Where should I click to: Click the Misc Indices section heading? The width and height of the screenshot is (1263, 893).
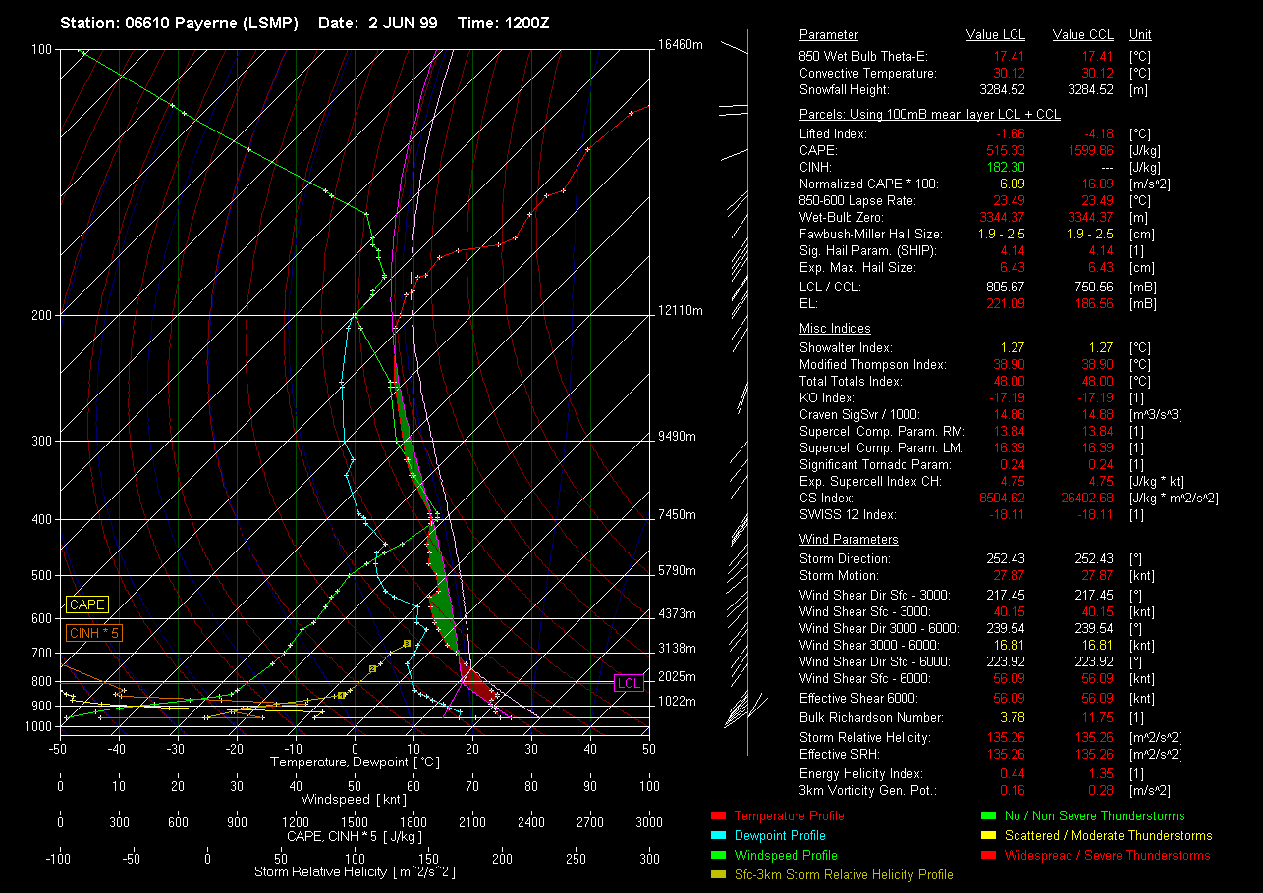click(835, 329)
